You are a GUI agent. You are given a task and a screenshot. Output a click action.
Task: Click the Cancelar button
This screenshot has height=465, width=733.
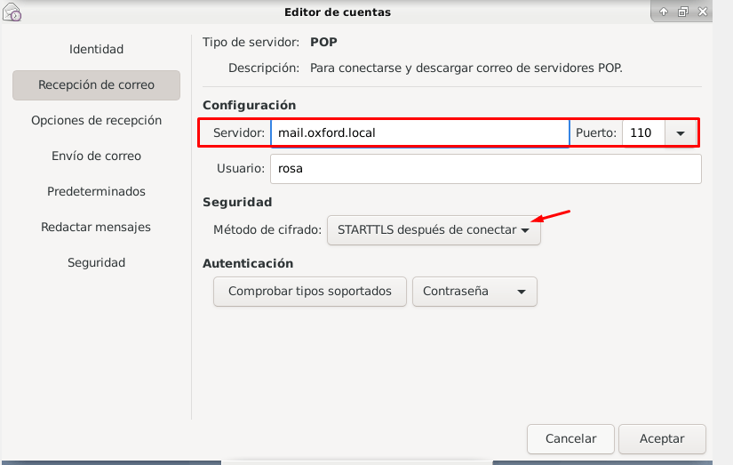[570, 438]
